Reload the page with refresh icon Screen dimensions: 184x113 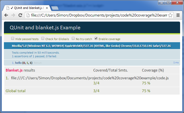click(x=20, y=15)
